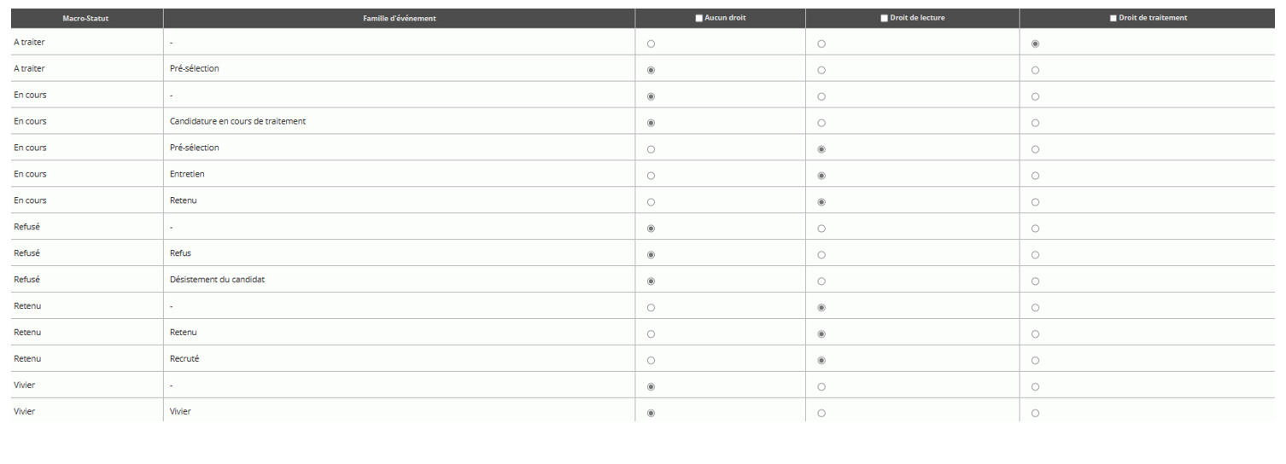Select 'Droit de traitement' for A traiter Pré-sélection
The width and height of the screenshot is (1286, 464).
coord(1035,70)
